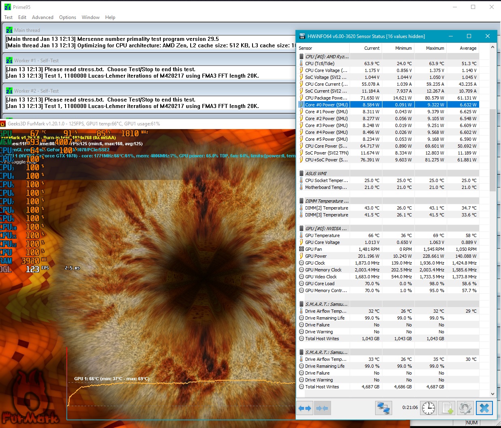The width and height of the screenshot is (501, 428).
Task: Click the Prime95 title bar application icon
Action: 8,7
